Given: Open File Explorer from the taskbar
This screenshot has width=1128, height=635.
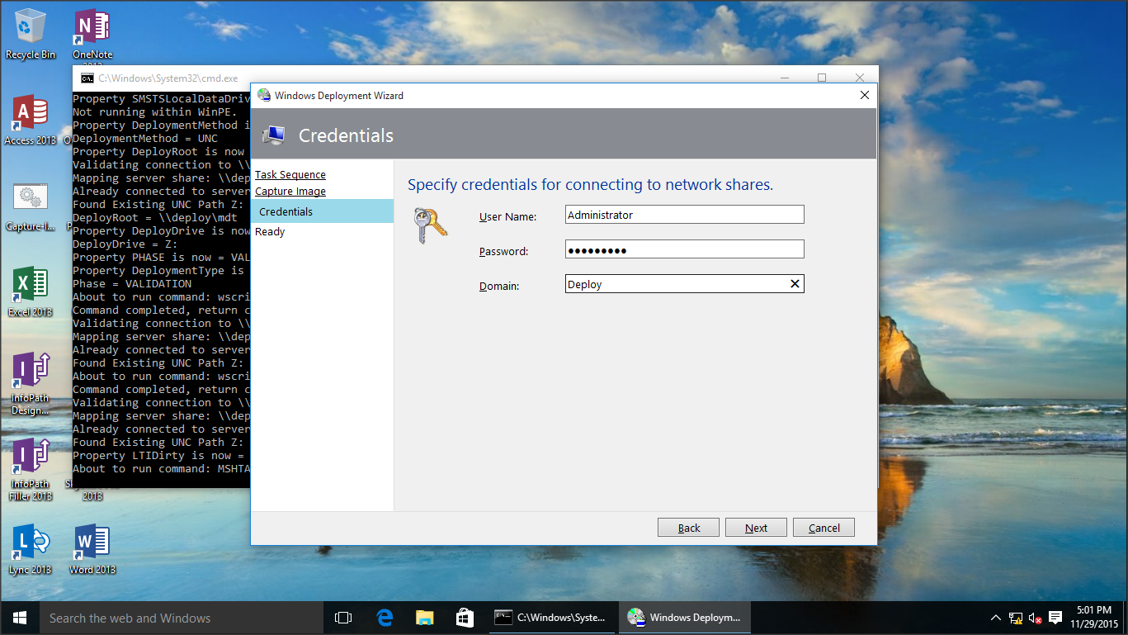Looking at the screenshot, I should pyautogui.click(x=424, y=618).
